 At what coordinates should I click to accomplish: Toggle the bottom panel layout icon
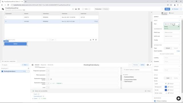click(76, 9)
